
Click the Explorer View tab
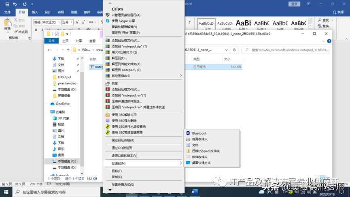92,41
